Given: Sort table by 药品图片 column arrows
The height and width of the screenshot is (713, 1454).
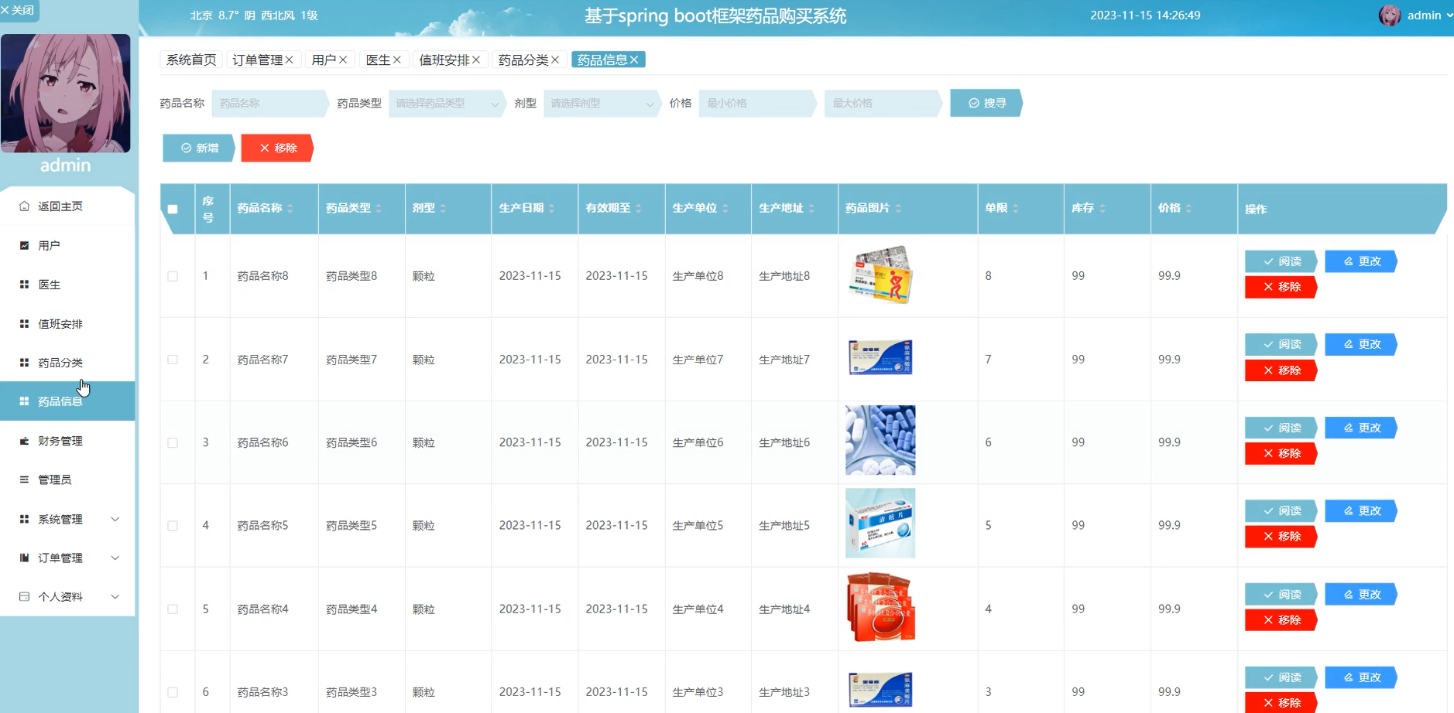Looking at the screenshot, I should 898,209.
